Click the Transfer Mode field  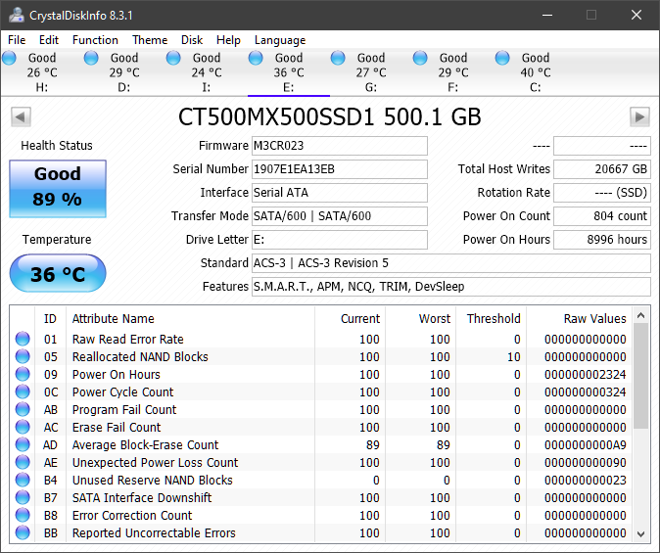pyautogui.click(x=340, y=216)
